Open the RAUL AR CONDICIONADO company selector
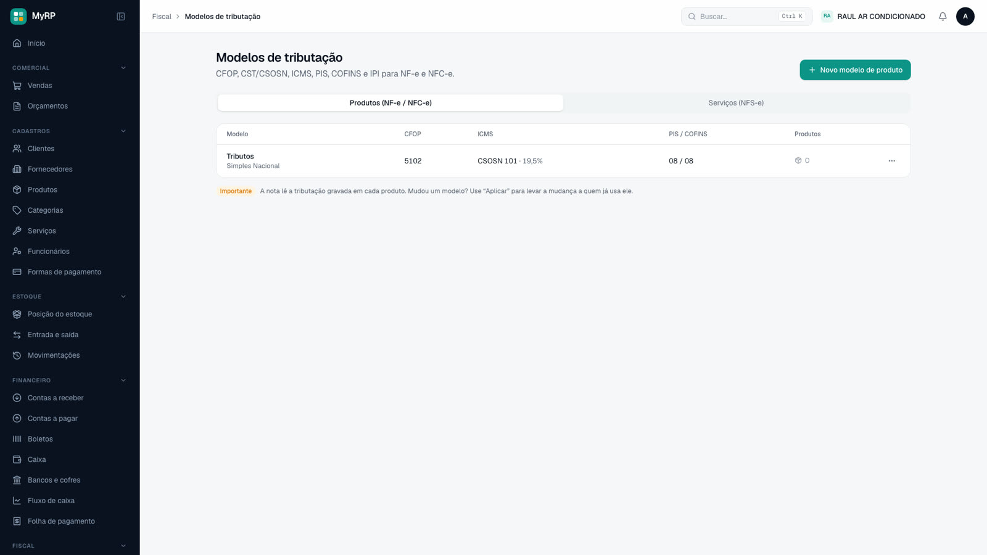 873,17
